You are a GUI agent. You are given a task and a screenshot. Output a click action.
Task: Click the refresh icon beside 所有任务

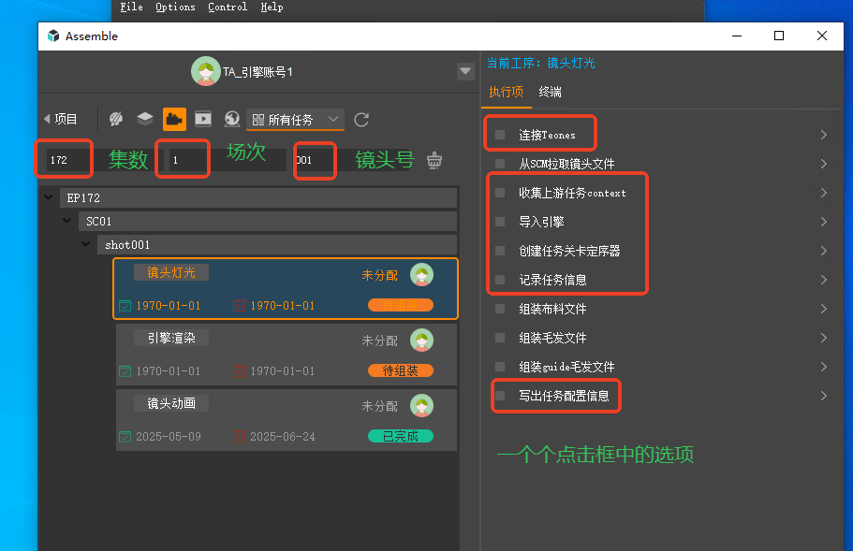tap(361, 120)
